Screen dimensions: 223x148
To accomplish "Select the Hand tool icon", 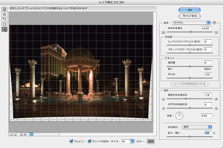I will coord(4,25).
